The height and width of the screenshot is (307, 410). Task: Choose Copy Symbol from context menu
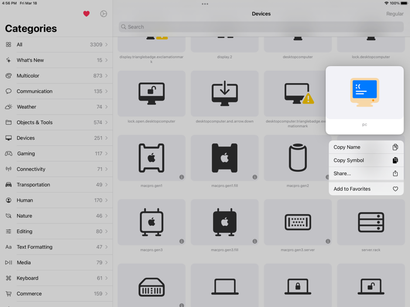366,160
